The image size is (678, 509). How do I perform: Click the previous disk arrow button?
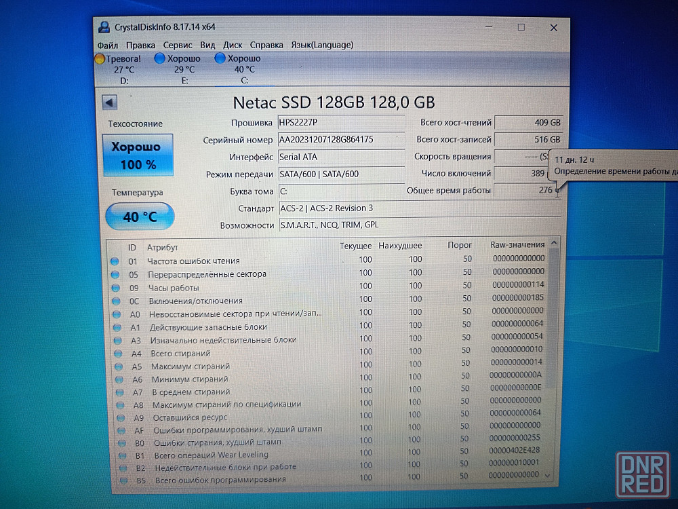(110, 102)
